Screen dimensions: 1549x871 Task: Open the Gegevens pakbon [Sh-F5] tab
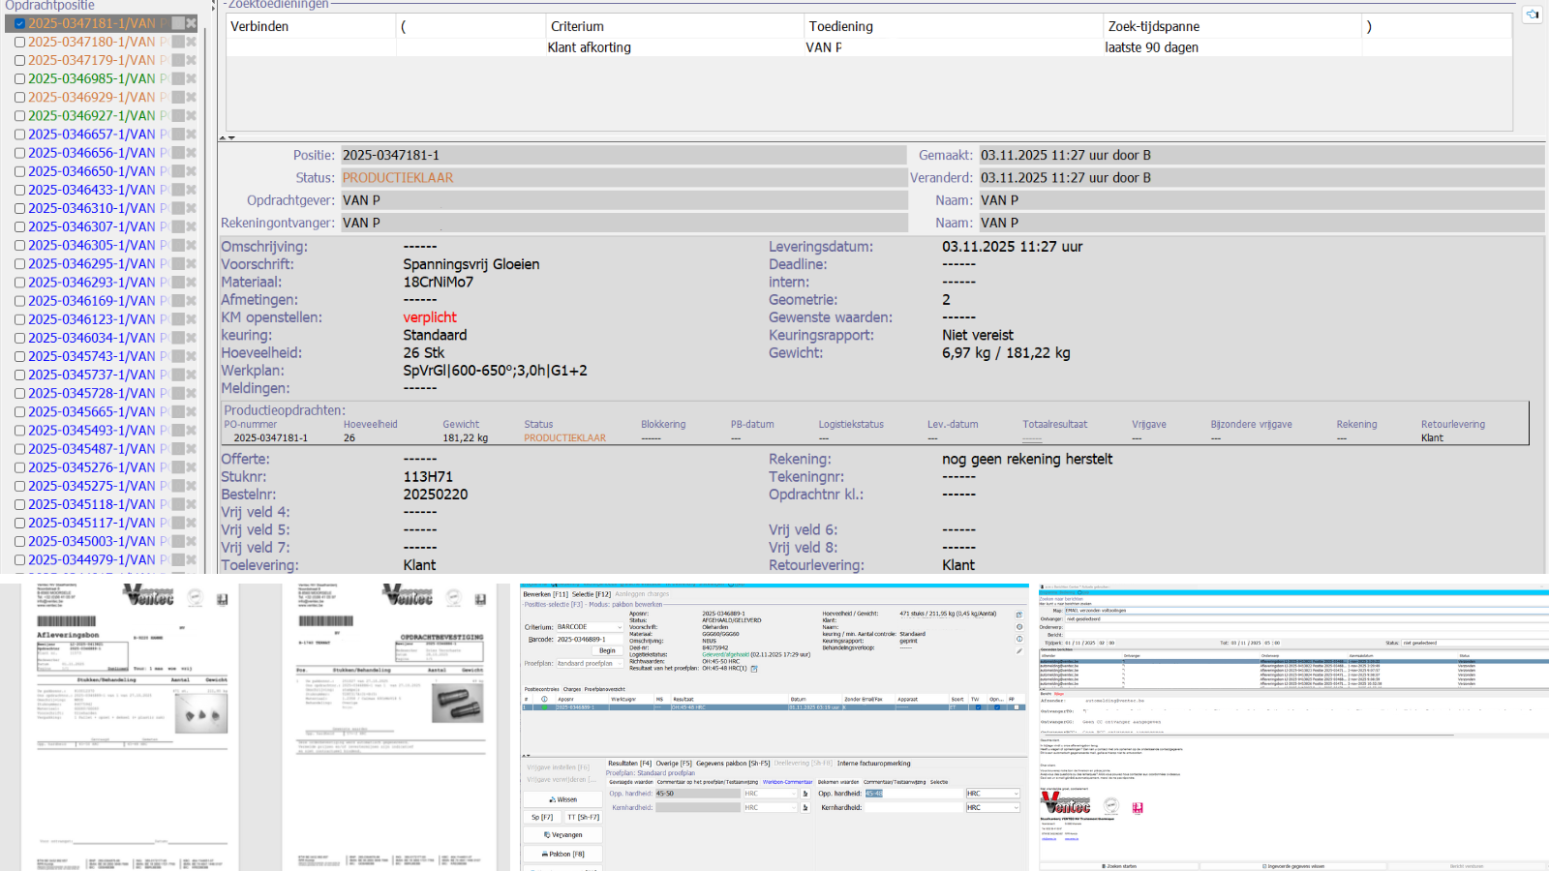[732, 764]
